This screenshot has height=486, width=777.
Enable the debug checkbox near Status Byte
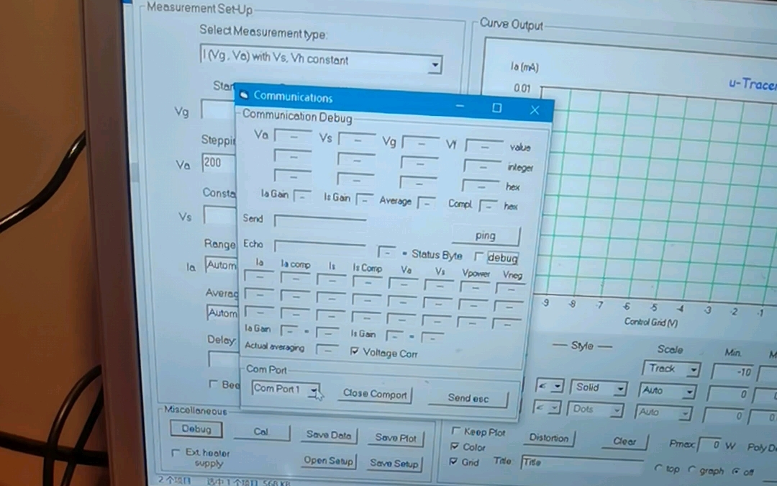tap(479, 256)
